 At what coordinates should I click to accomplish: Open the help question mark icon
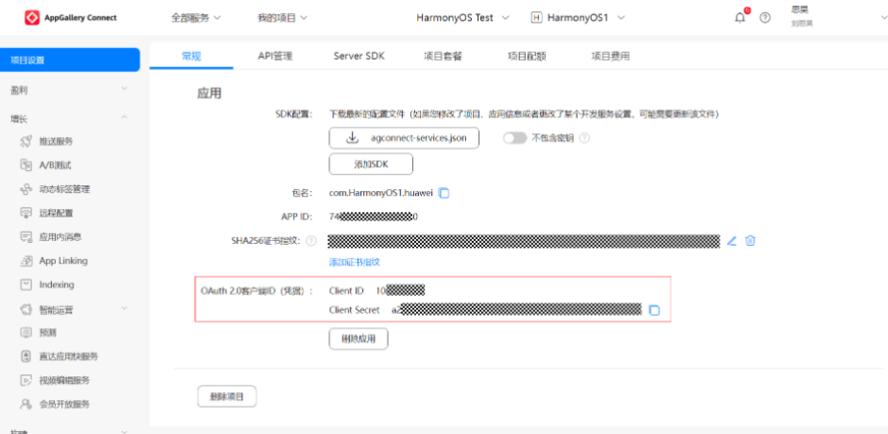(x=765, y=18)
